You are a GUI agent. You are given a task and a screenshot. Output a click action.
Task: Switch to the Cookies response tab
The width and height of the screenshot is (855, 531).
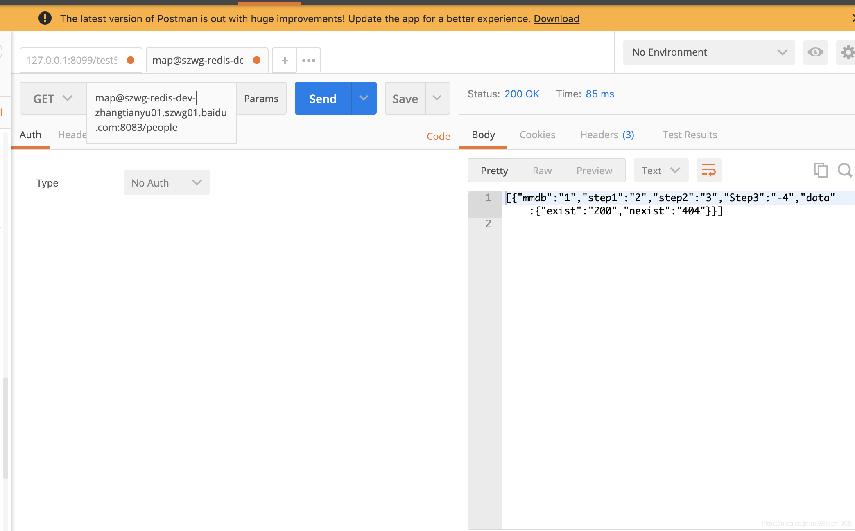click(537, 135)
